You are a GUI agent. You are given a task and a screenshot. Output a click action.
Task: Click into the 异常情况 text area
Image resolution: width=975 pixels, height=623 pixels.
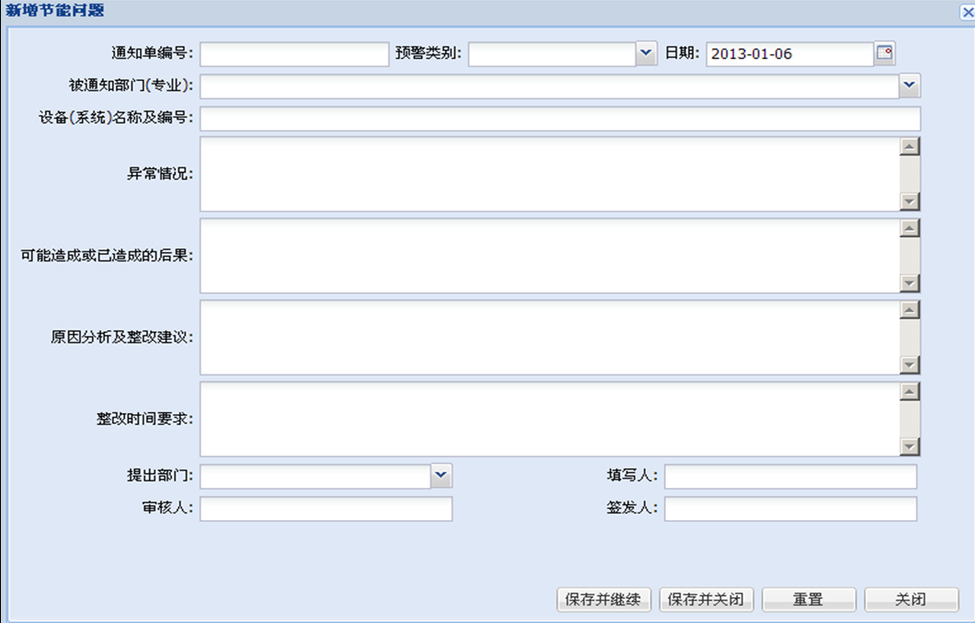coord(549,174)
